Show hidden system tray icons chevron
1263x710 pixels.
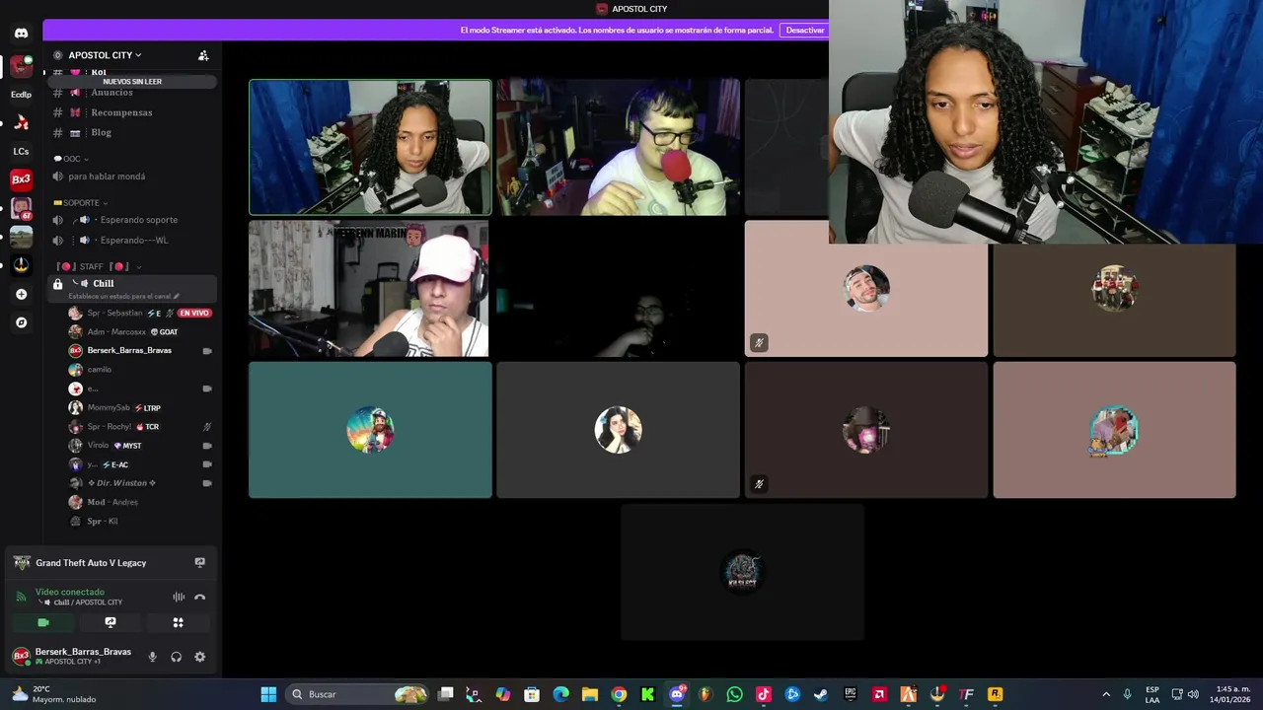click(1106, 694)
